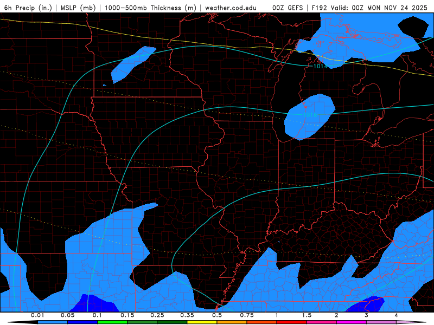The width and height of the screenshot is (434, 325).
Task: Click the medium green legend swatch after 0.15
Action: 142,322
